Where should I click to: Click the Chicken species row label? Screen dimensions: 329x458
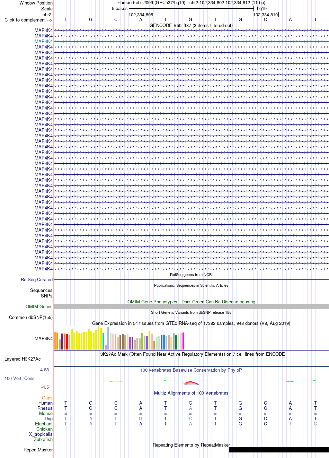point(44,429)
